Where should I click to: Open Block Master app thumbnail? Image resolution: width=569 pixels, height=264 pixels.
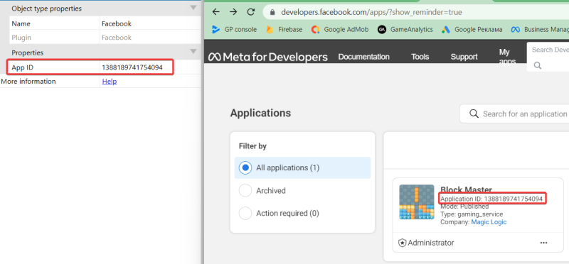pyautogui.click(x=417, y=202)
